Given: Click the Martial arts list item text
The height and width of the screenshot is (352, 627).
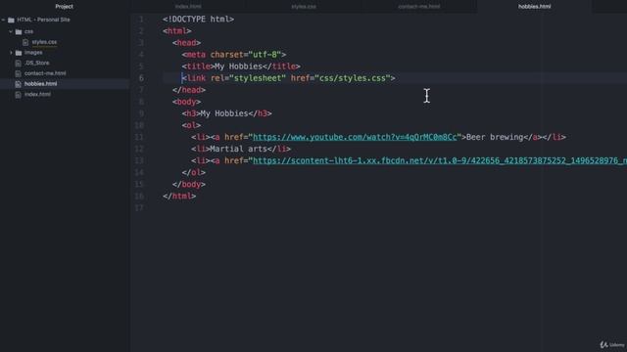Looking at the screenshot, I should [238, 149].
